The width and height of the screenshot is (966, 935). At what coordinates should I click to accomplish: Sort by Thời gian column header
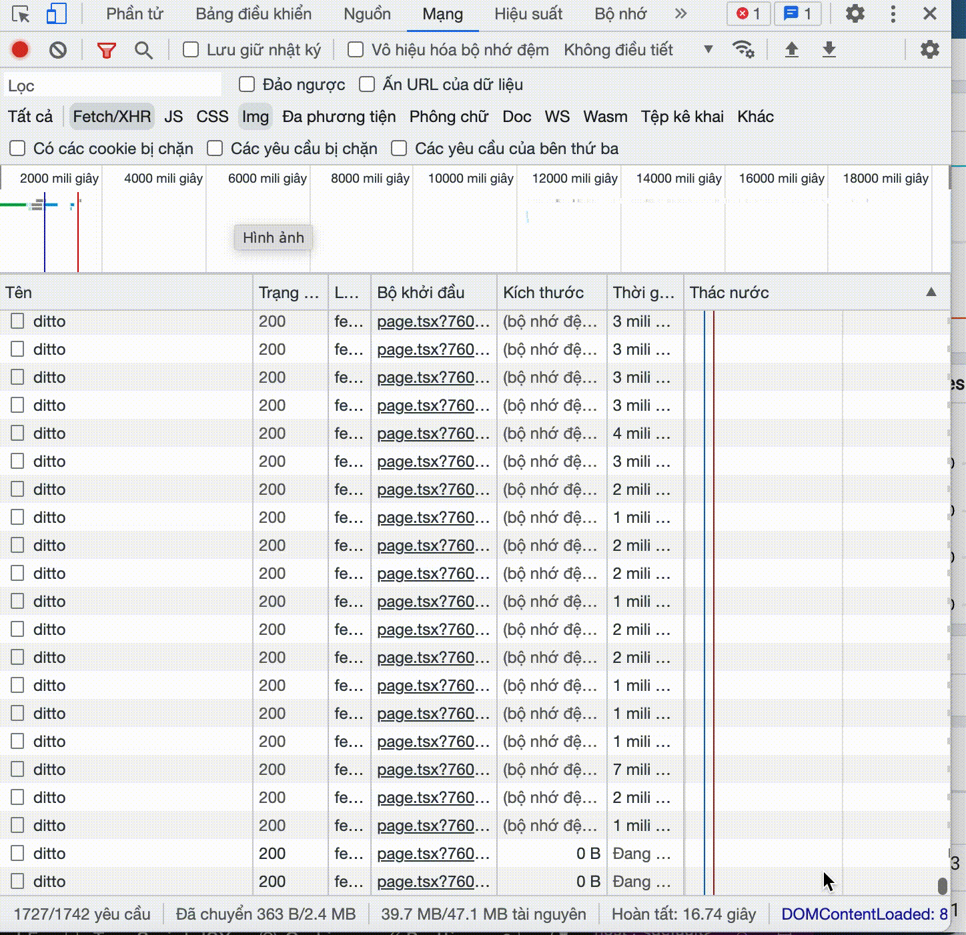[645, 292]
